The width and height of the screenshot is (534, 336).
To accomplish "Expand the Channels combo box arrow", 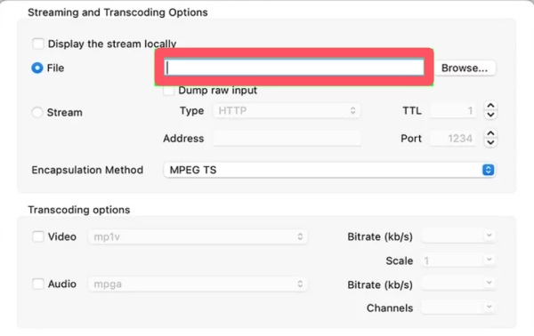I will 489,307.
